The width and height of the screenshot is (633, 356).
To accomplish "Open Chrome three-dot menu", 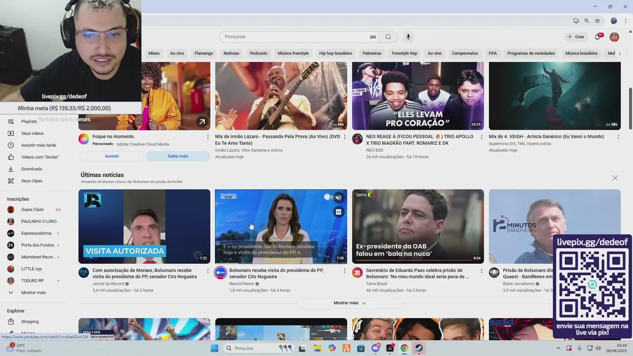I will (x=626, y=21).
